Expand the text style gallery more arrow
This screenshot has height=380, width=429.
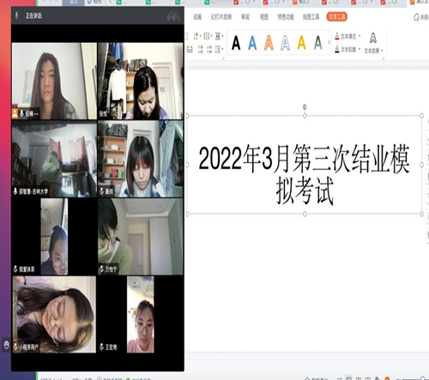tap(329, 43)
